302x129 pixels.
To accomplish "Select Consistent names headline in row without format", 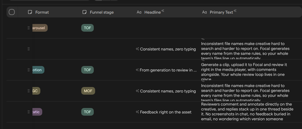I will pyautogui.click(x=168, y=49).
